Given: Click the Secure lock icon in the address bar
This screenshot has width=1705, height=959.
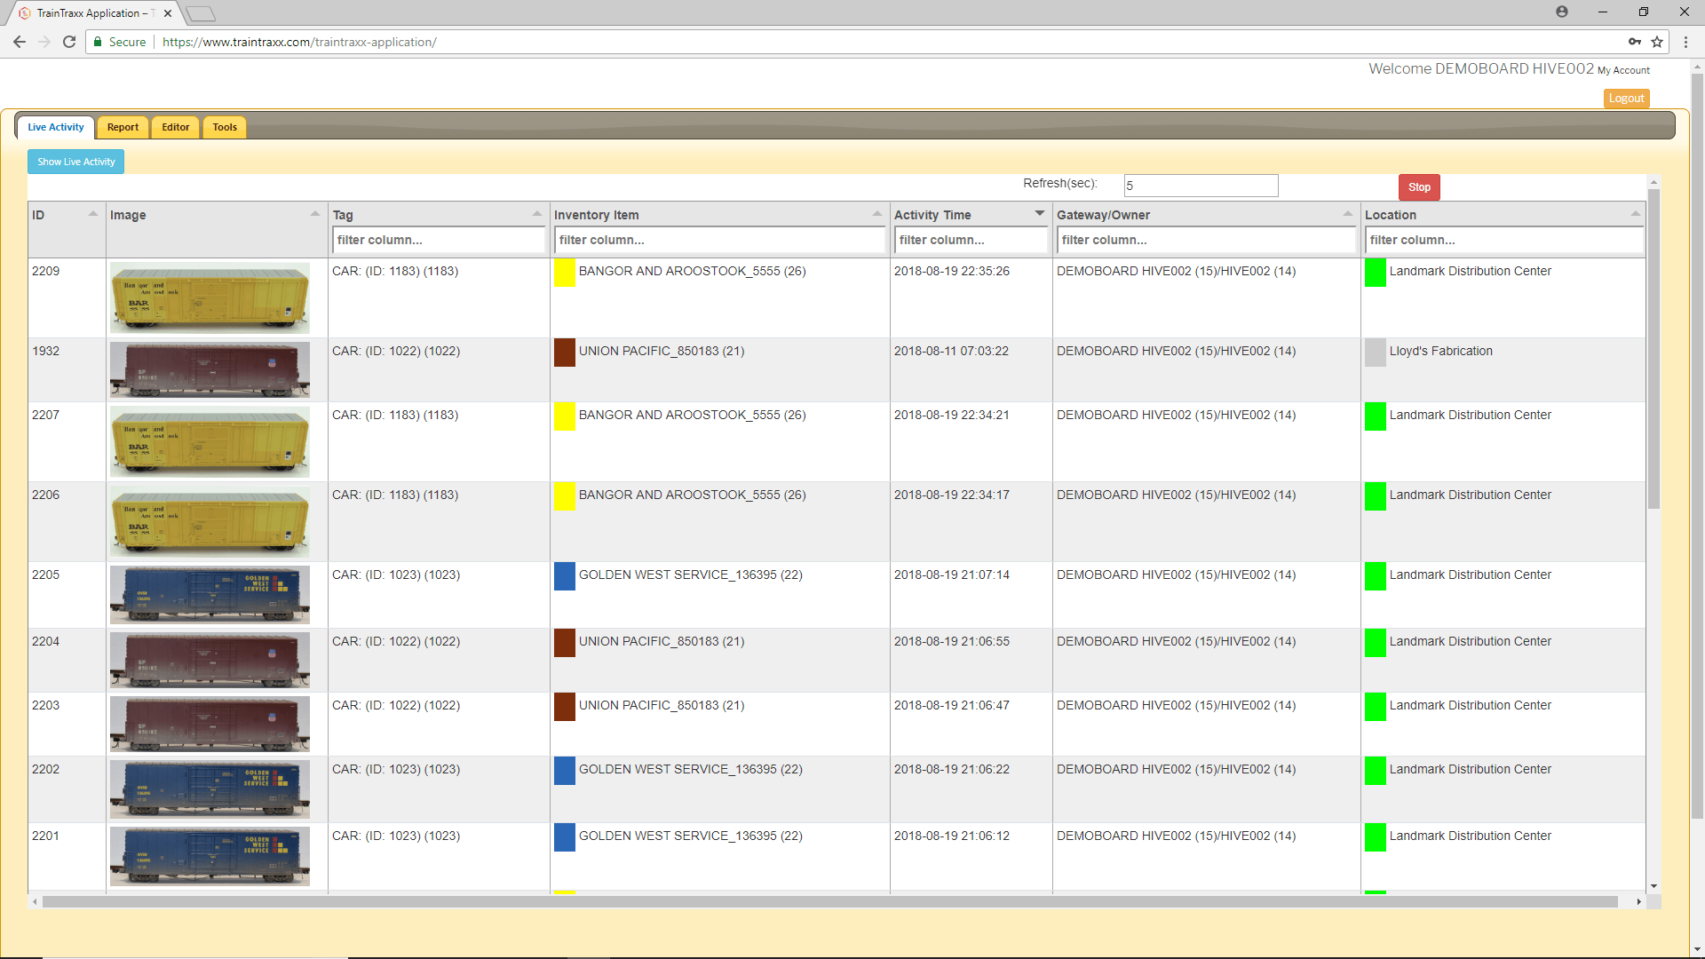Looking at the screenshot, I should coord(98,42).
